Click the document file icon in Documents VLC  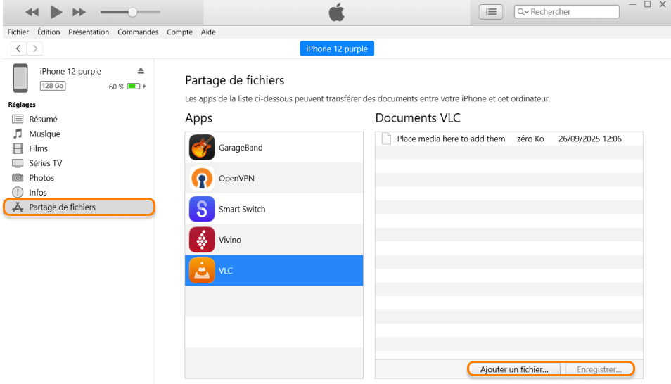pos(386,139)
